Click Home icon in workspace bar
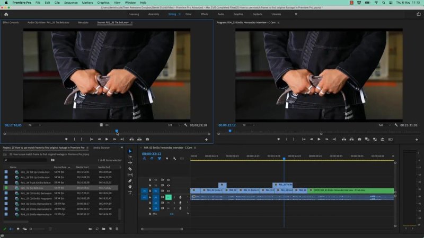Viewport: 424px width, 238px height. 6,14
